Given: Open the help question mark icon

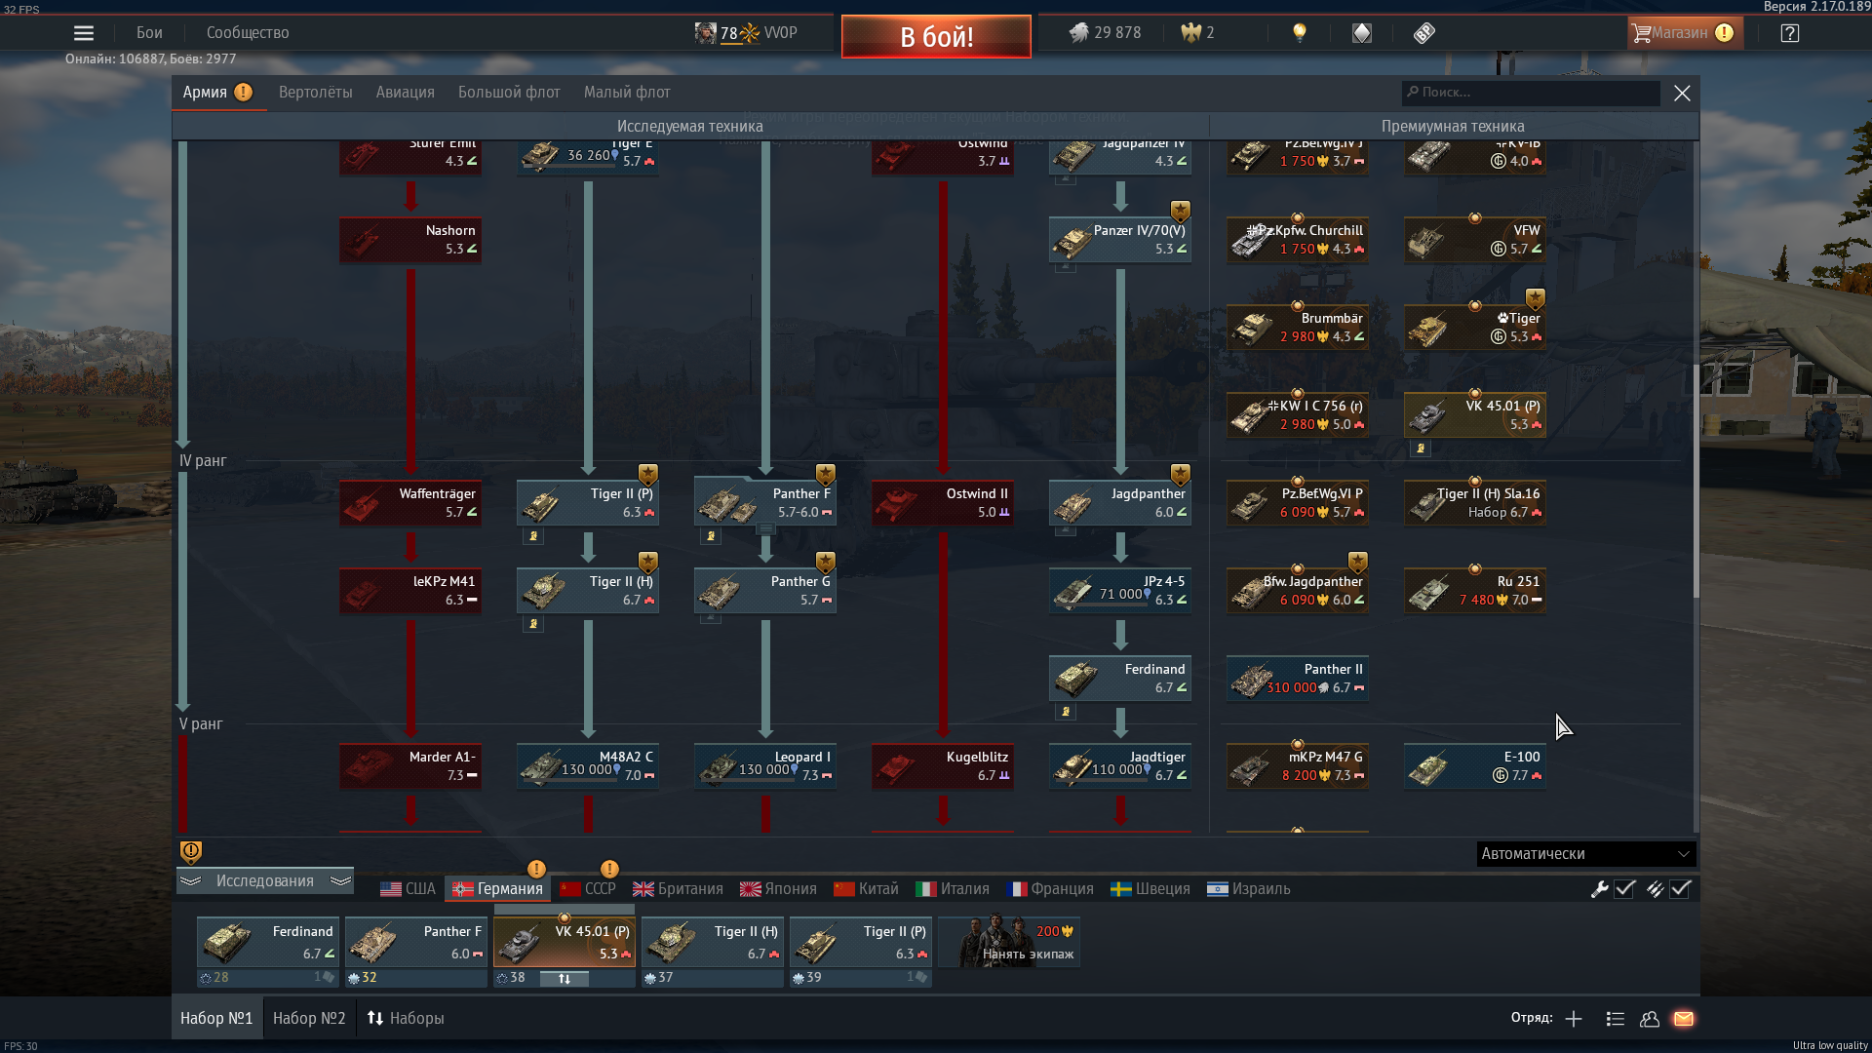Looking at the screenshot, I should click(1790, 33).
